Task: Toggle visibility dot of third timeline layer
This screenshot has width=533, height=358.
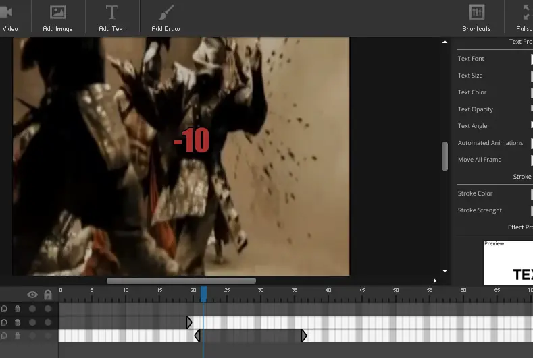Action: click(x=32, y=336)
